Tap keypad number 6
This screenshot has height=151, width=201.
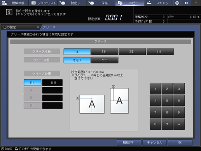[x=179, y=100]
